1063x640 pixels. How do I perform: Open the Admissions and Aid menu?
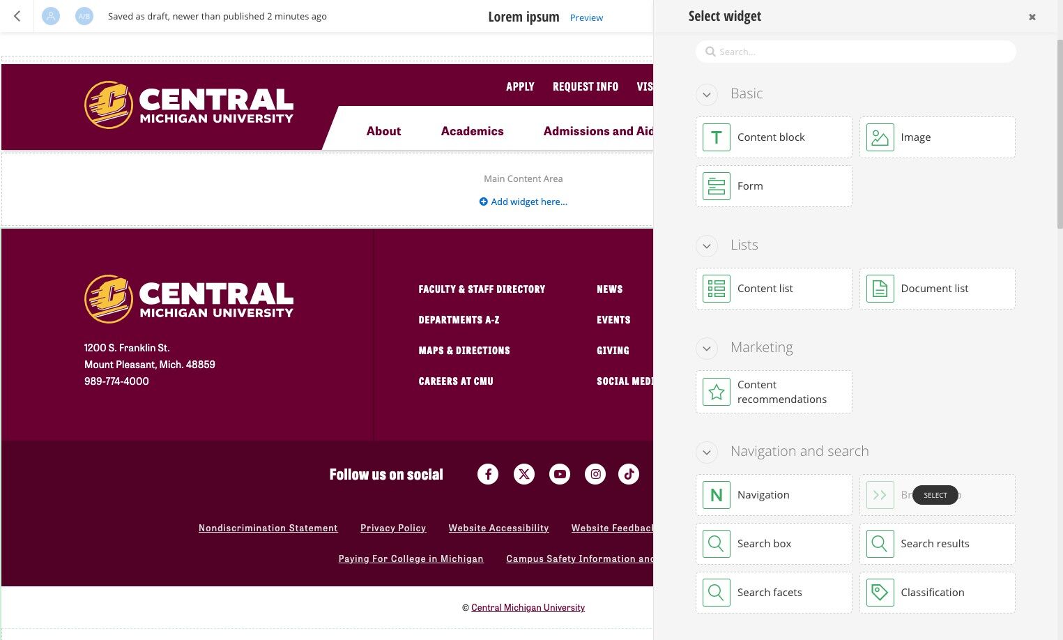click(598, 131)
